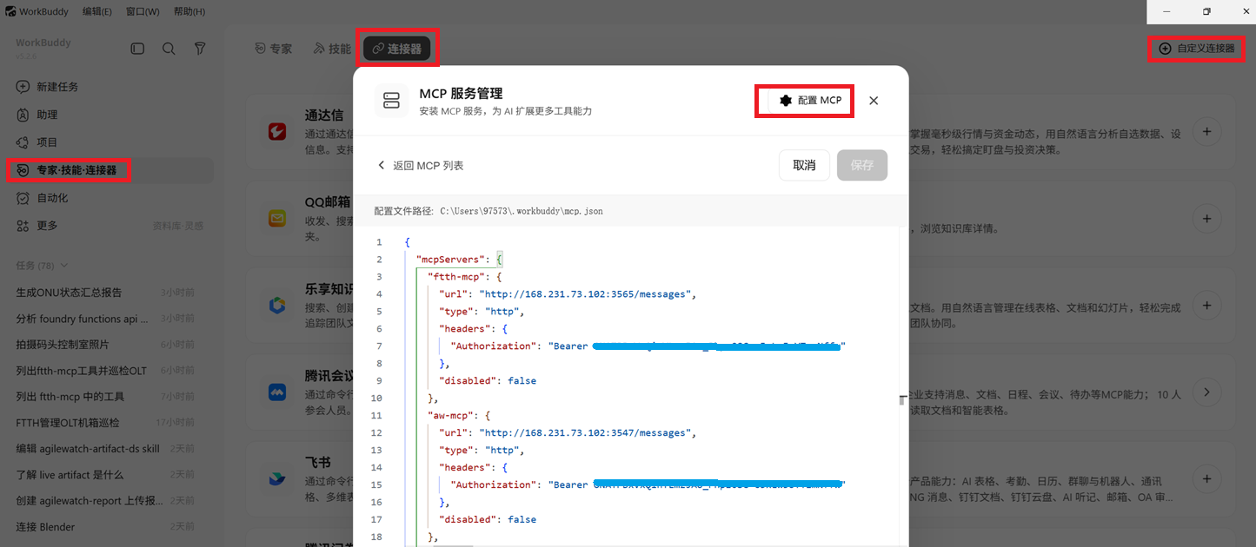Click the ftth-mcp url line in editor
The height and width of the screenshot is (547, 1256).
[568, 294]
